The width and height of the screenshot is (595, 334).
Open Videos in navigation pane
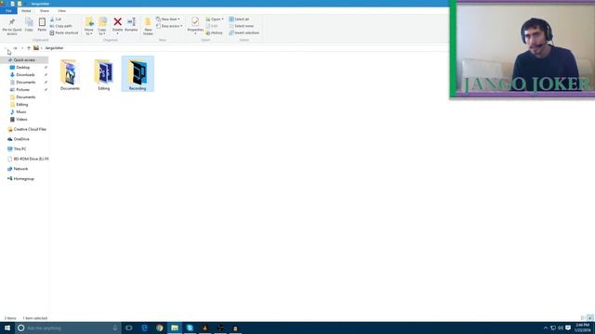[21, 120]
